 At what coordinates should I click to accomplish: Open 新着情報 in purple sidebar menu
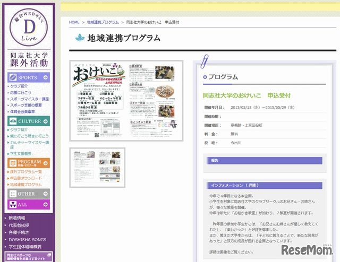point(17,218)
